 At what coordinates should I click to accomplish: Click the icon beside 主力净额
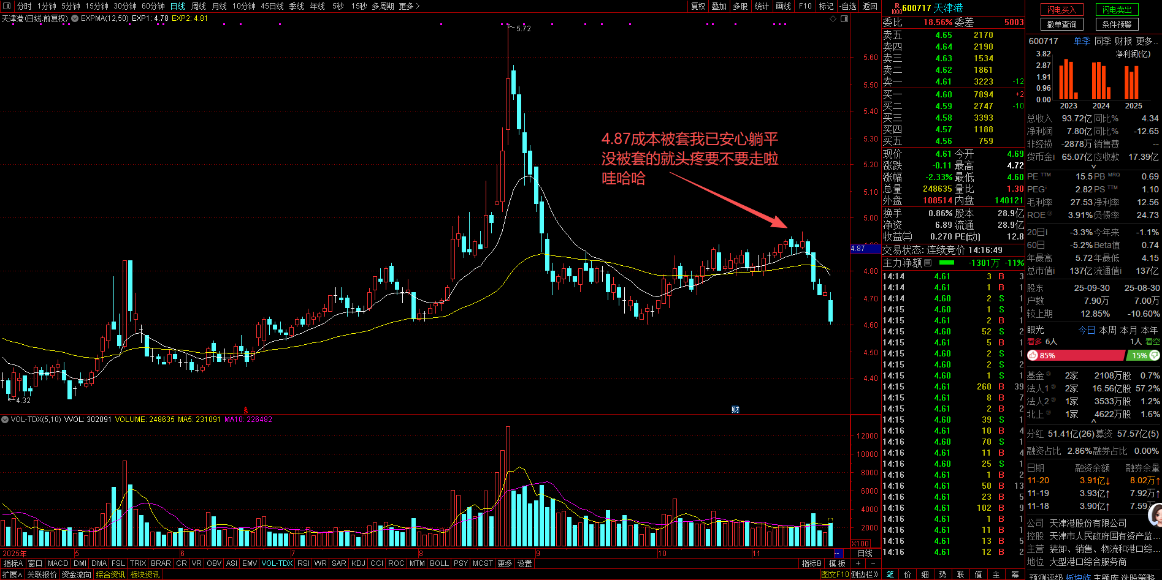[x=928, y=263]
